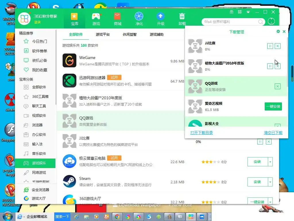The image size is (294, 221).
Task: Open the 升级 upgrade section
Action: (160, 19)
